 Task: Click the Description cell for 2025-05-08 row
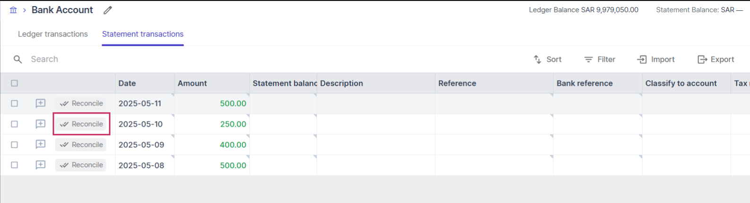[376, 165]
